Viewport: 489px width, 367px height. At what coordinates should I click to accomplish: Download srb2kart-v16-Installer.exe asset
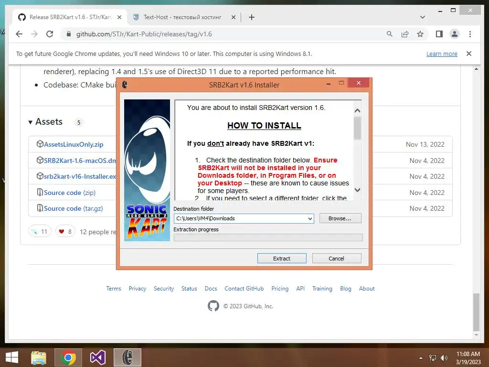[x=80, y=177]
